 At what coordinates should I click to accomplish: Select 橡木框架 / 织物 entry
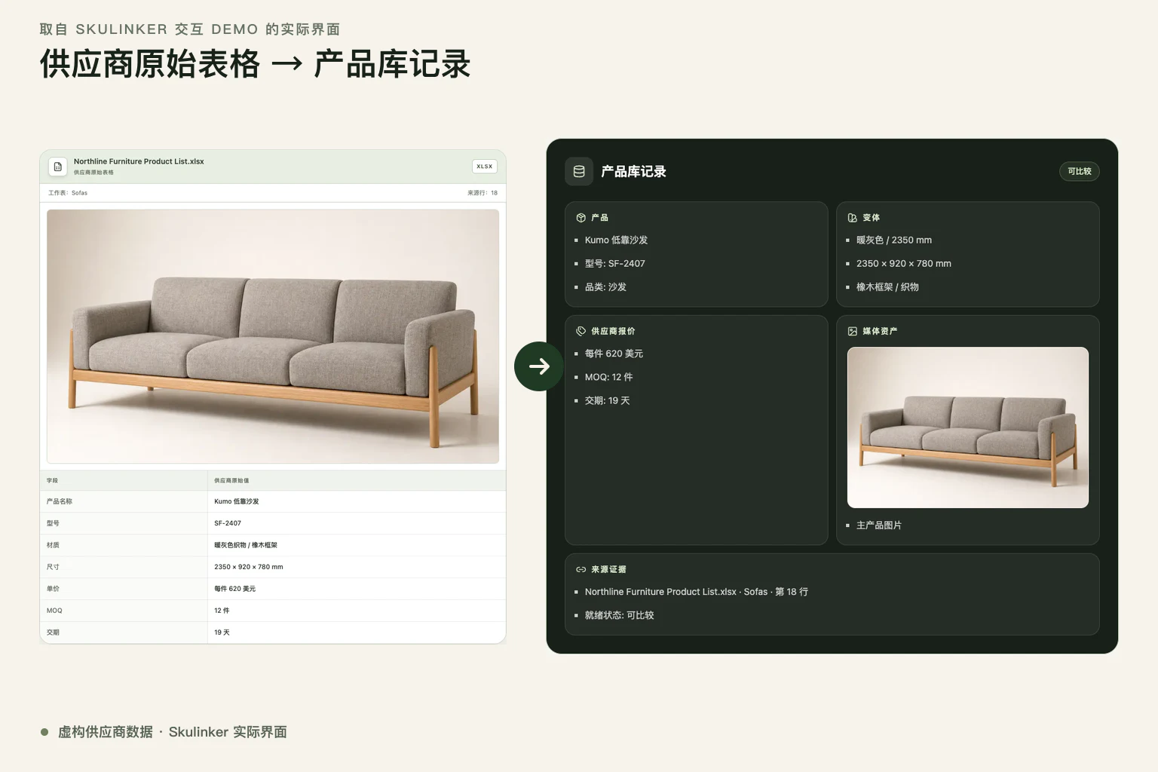pyautogui.click(x=887, y=287)
